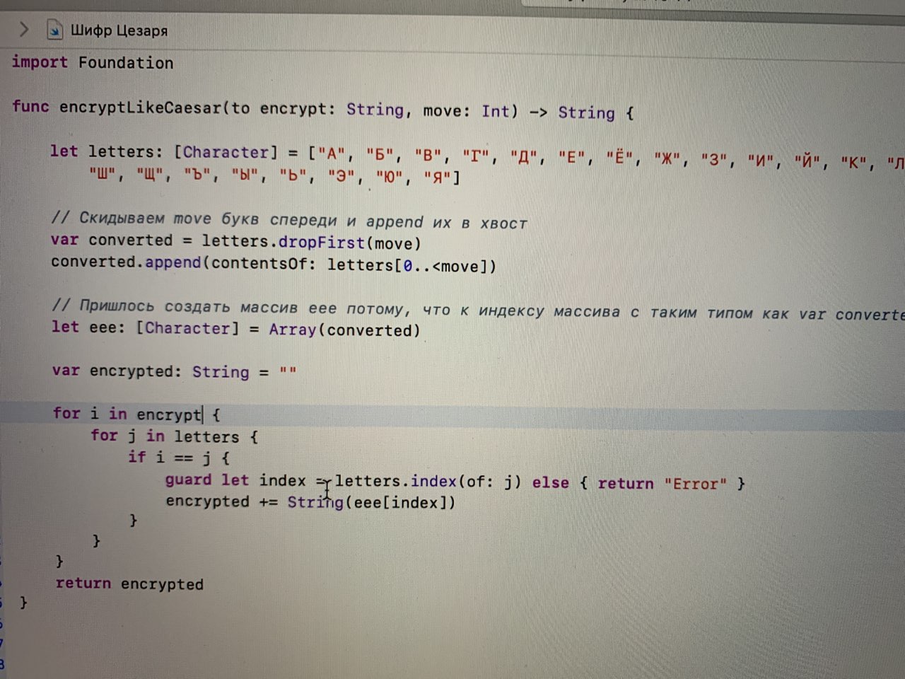Click the for j in letters line
This screenshot has height=679, width=905.
tap(174, 436)
